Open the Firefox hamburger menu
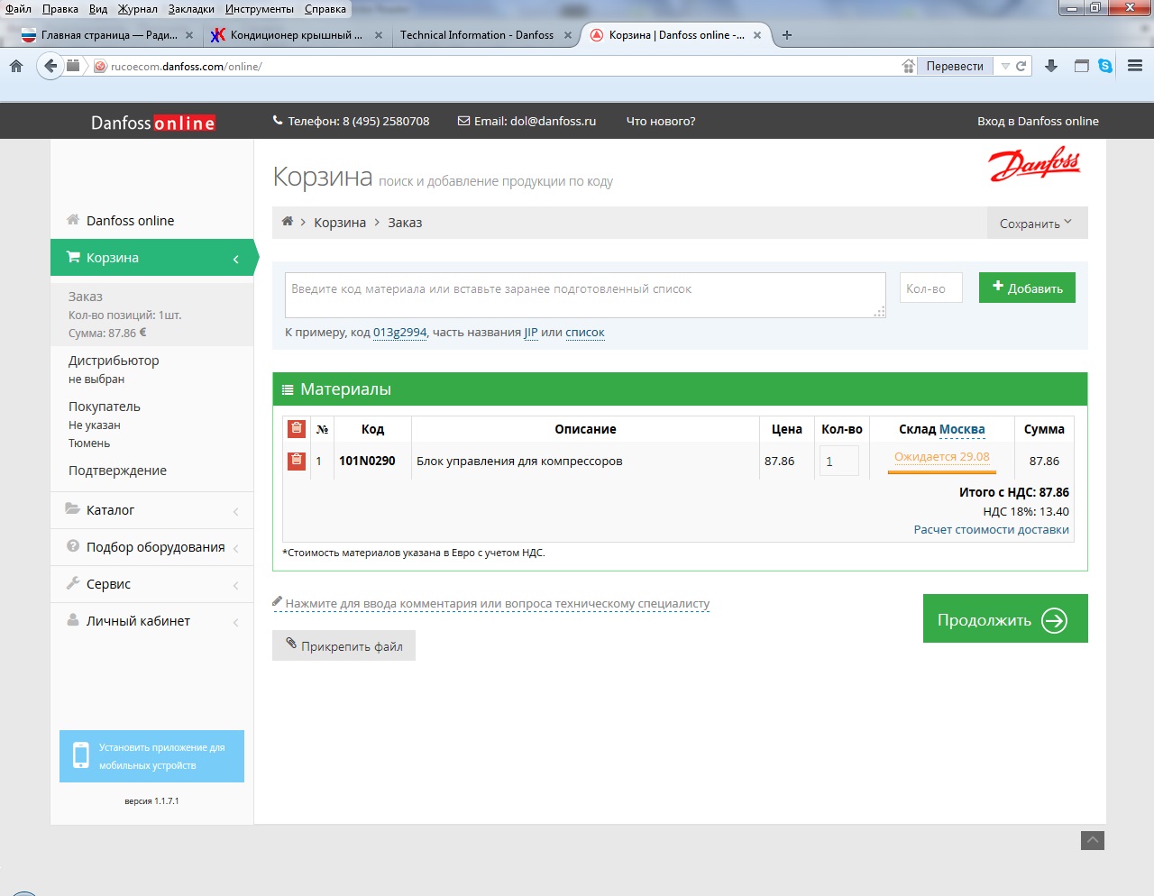Screen dimensions: 1154x896 (x=1135, y=66)
